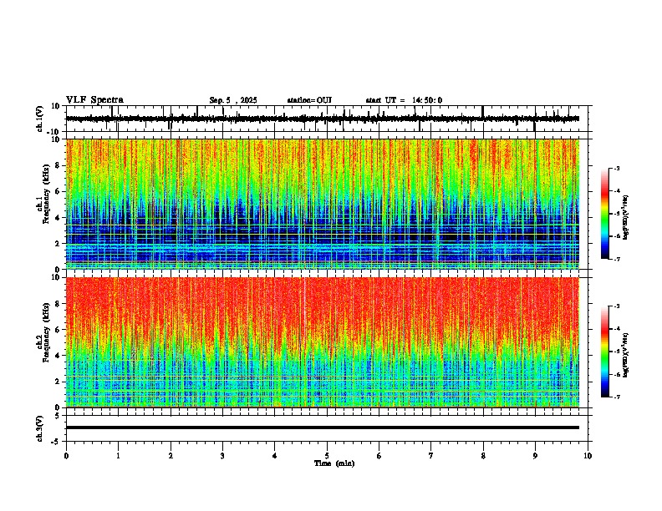Click the 6 kHz tick label on ch.2 spectrogram axis
This screenshot has height=511, width=662.
[59, 329]
